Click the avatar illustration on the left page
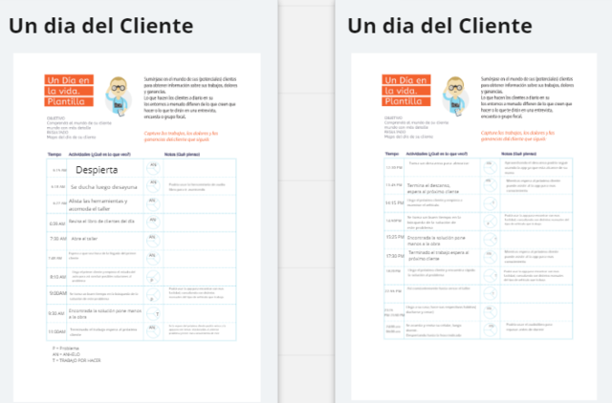 click(x=118, y=96)
